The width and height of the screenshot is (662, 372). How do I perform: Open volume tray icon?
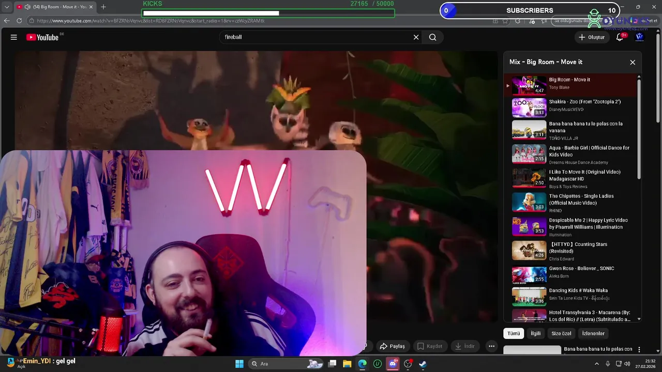[627, 364]
